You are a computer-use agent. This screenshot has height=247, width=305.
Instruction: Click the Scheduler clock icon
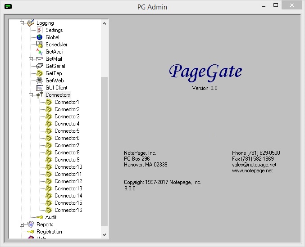pos(40,45)
